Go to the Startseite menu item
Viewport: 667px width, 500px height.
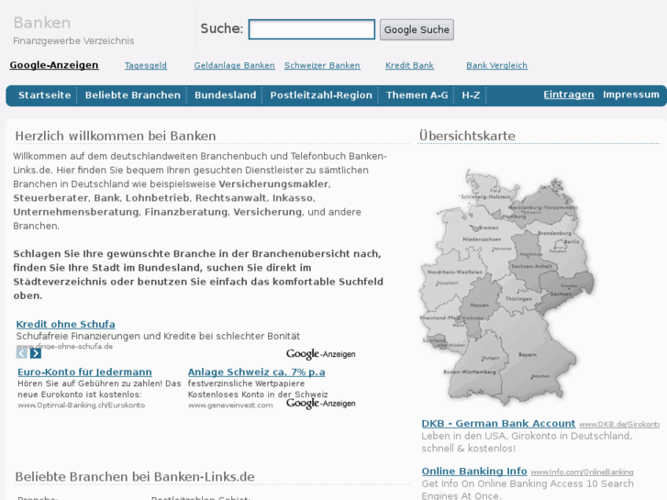(x=45, y=94)
